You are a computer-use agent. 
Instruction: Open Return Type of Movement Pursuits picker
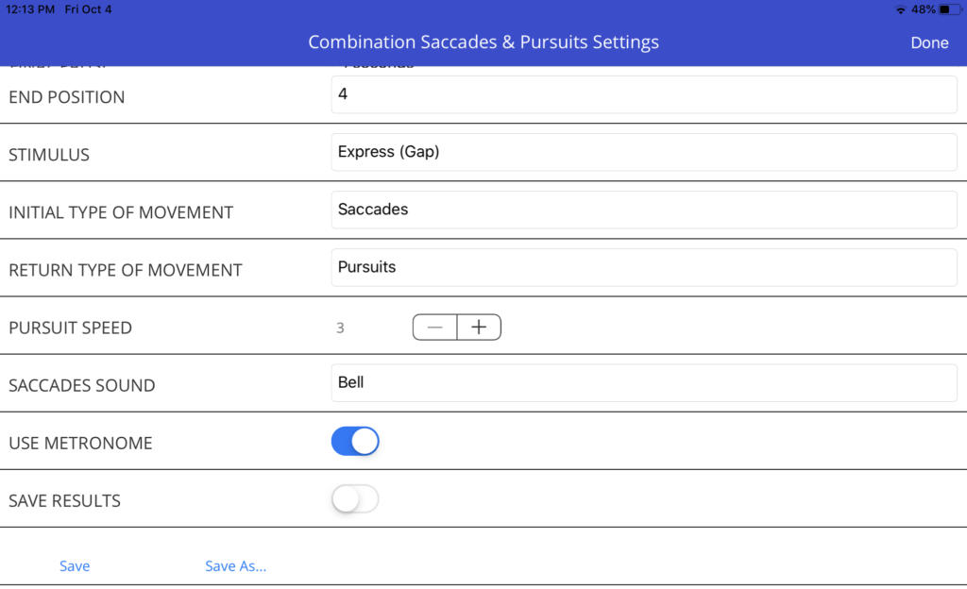(x=644, y=267)
